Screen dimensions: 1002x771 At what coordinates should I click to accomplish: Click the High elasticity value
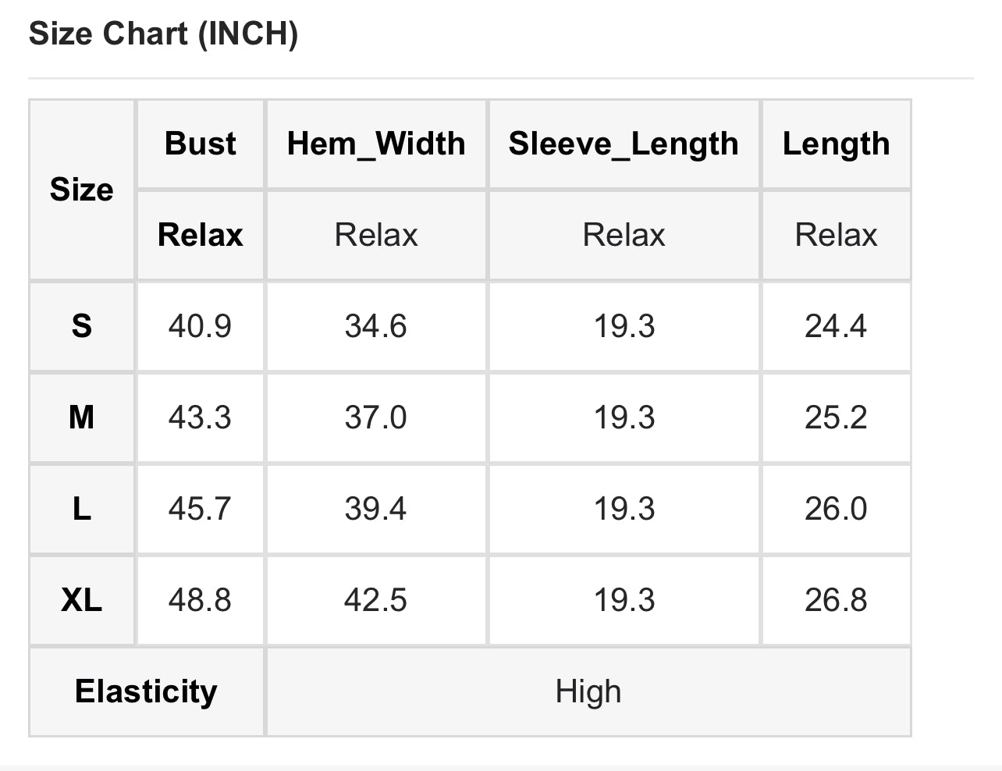point(588,691)
